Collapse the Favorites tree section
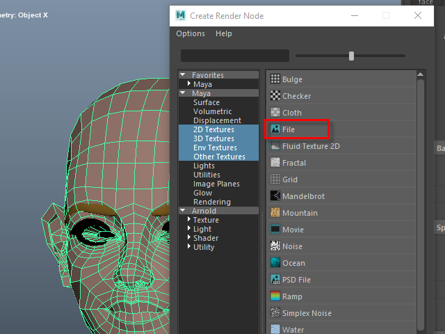 [183, 75]
